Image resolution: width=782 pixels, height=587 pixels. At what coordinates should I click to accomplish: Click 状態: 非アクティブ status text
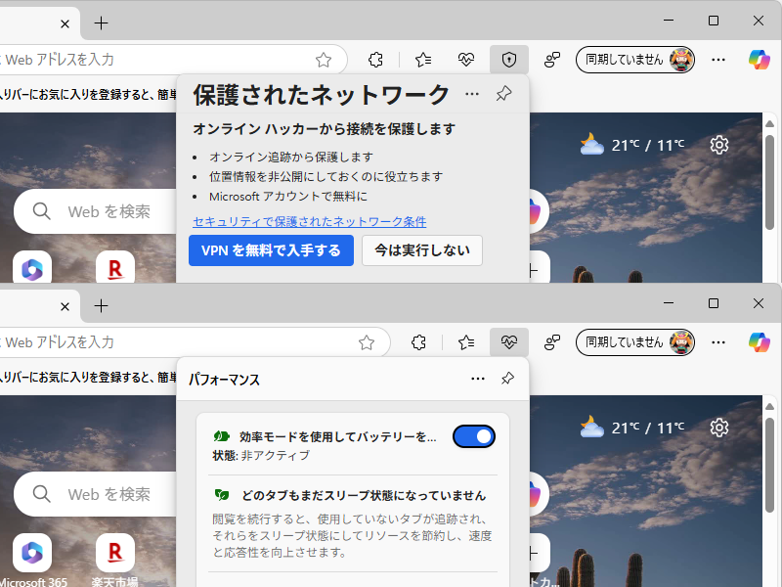point(261,455)
